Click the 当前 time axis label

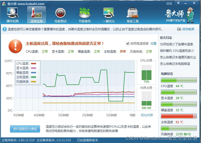point(132,115)
